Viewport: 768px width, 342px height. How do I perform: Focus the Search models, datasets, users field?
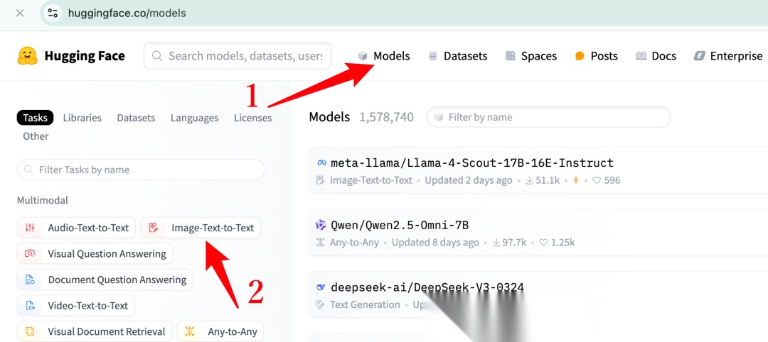point(238,55)
